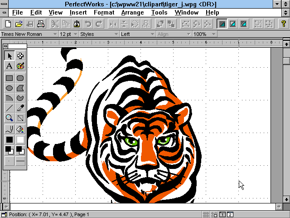
Task: Select the Ellipse drawing tool
Action: [9, 88]
